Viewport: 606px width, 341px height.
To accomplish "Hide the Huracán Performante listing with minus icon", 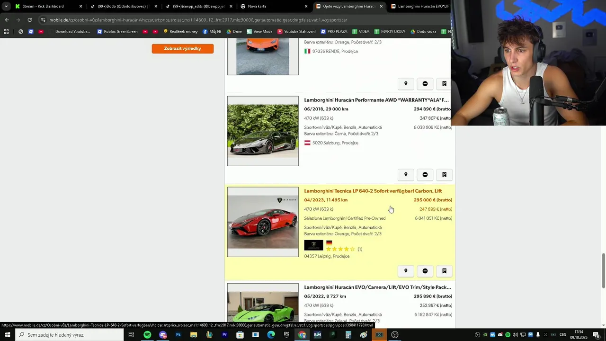I will [425, 175].
